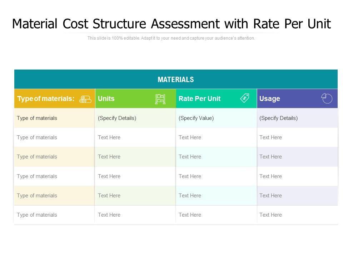Select first 'Text Here' cell in Units column

pyautogui.click(x=109, y=137)
